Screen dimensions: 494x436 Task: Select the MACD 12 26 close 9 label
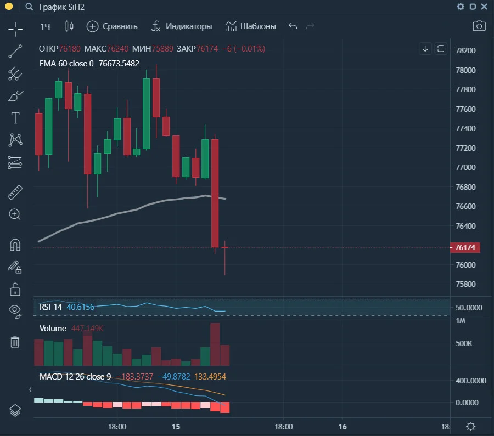[x=75, y=377]
